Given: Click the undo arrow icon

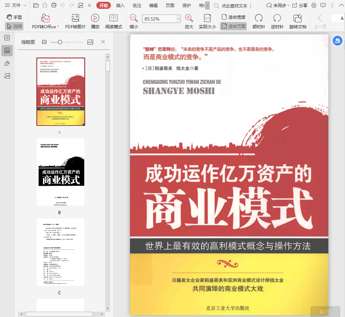Looking at the screenshot, I should pos(62,5).
